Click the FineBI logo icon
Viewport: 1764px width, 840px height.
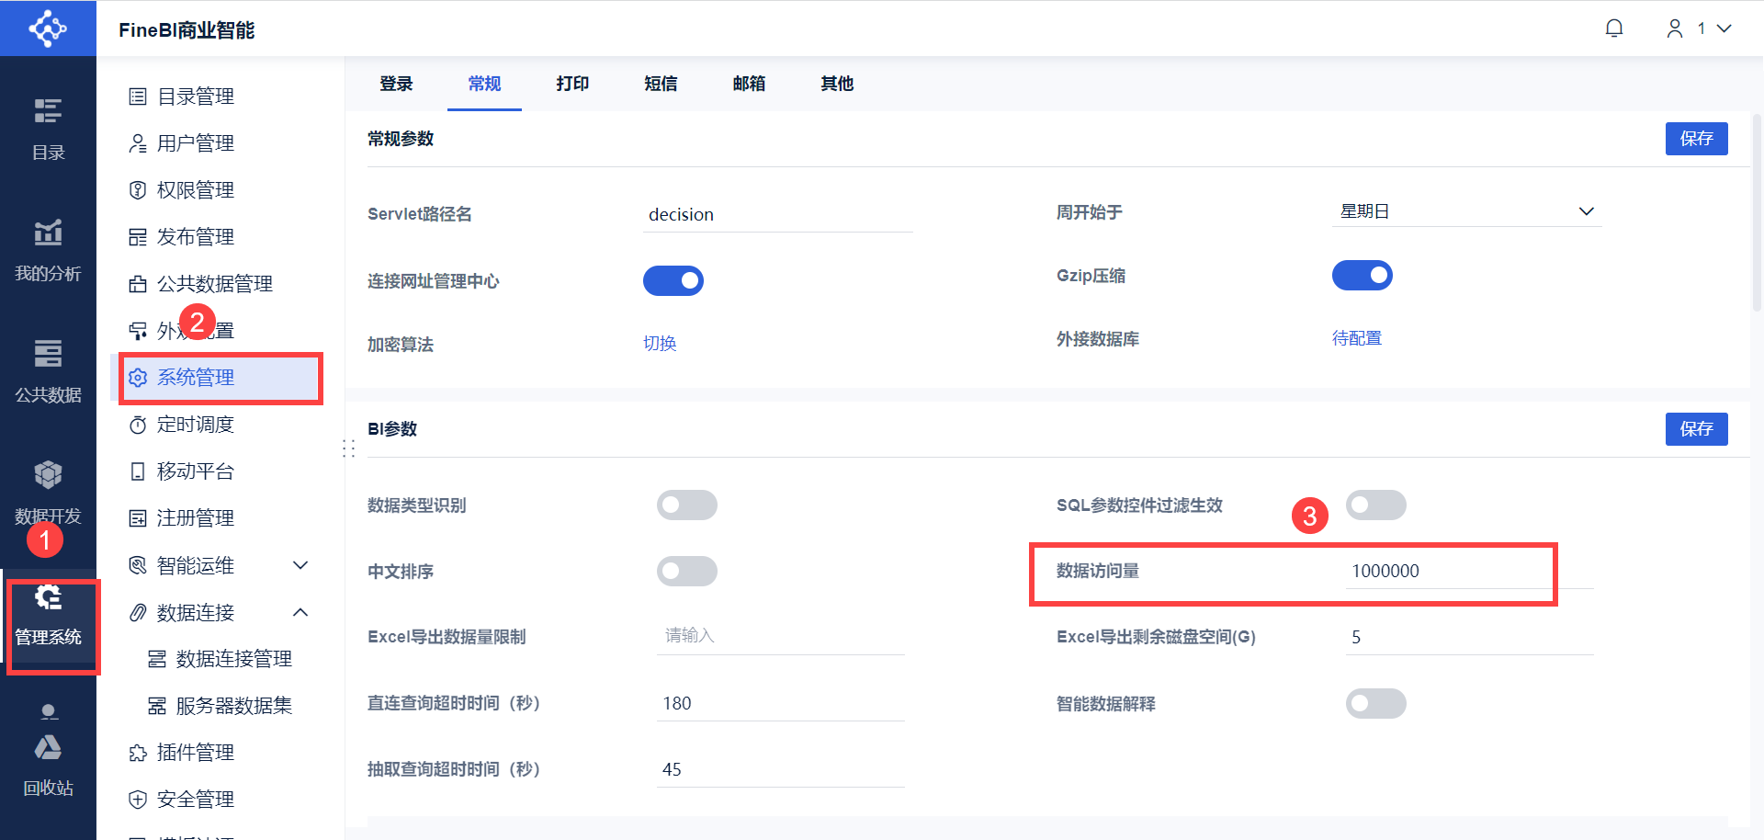point(48,28)
